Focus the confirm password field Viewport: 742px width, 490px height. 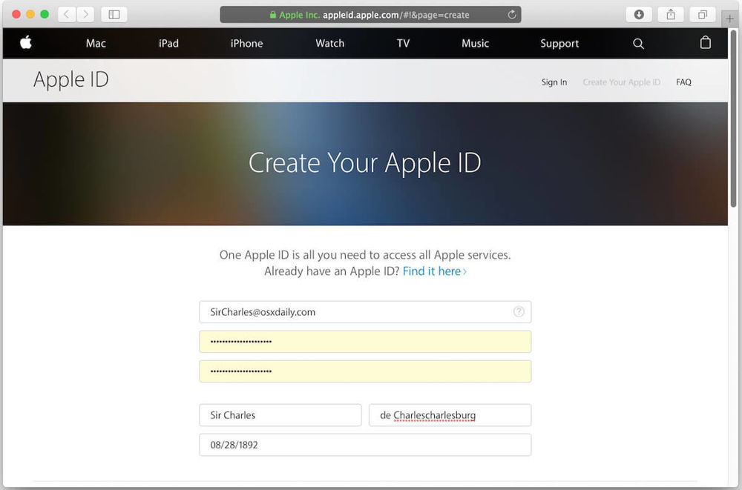point(365,371)
